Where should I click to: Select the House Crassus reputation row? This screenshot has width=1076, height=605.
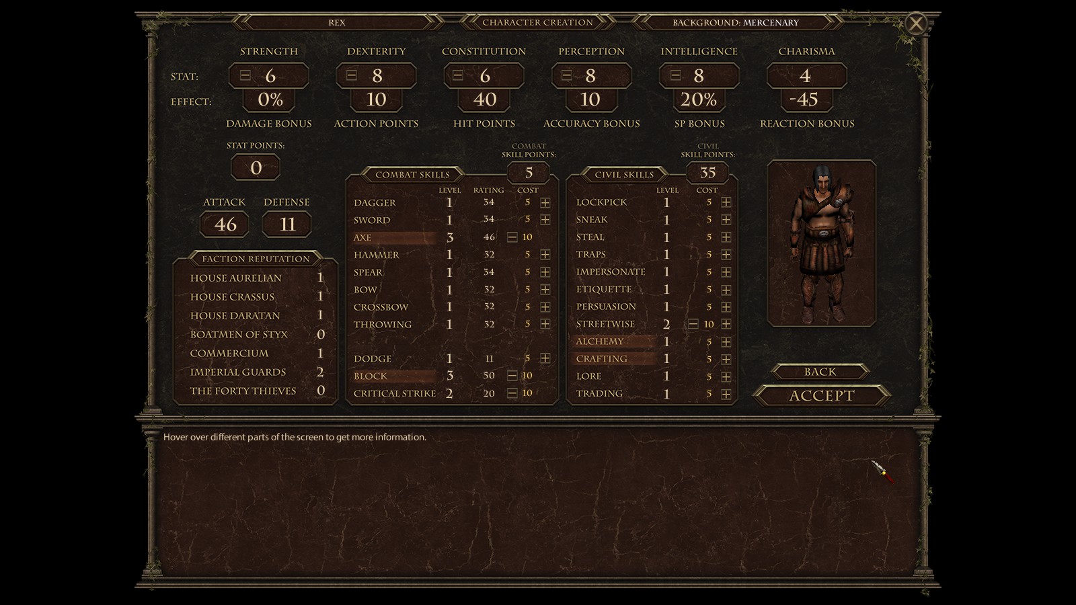(x=257, y=296)
